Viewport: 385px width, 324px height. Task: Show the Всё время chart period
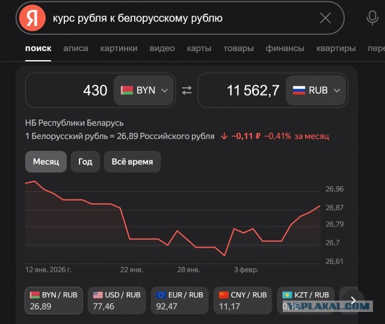tap(132, 162)
